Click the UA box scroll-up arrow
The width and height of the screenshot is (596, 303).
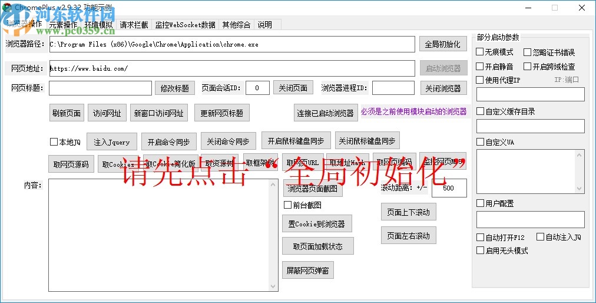pos(580,154)
